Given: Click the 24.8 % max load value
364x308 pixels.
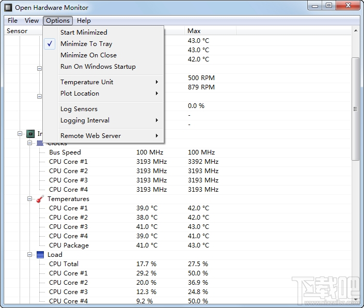Looking at the screenshot, I should (198, 292).
